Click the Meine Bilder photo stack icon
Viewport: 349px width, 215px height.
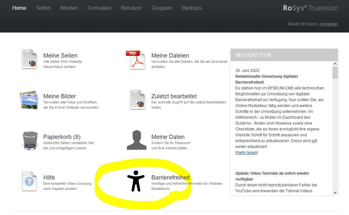29,100
